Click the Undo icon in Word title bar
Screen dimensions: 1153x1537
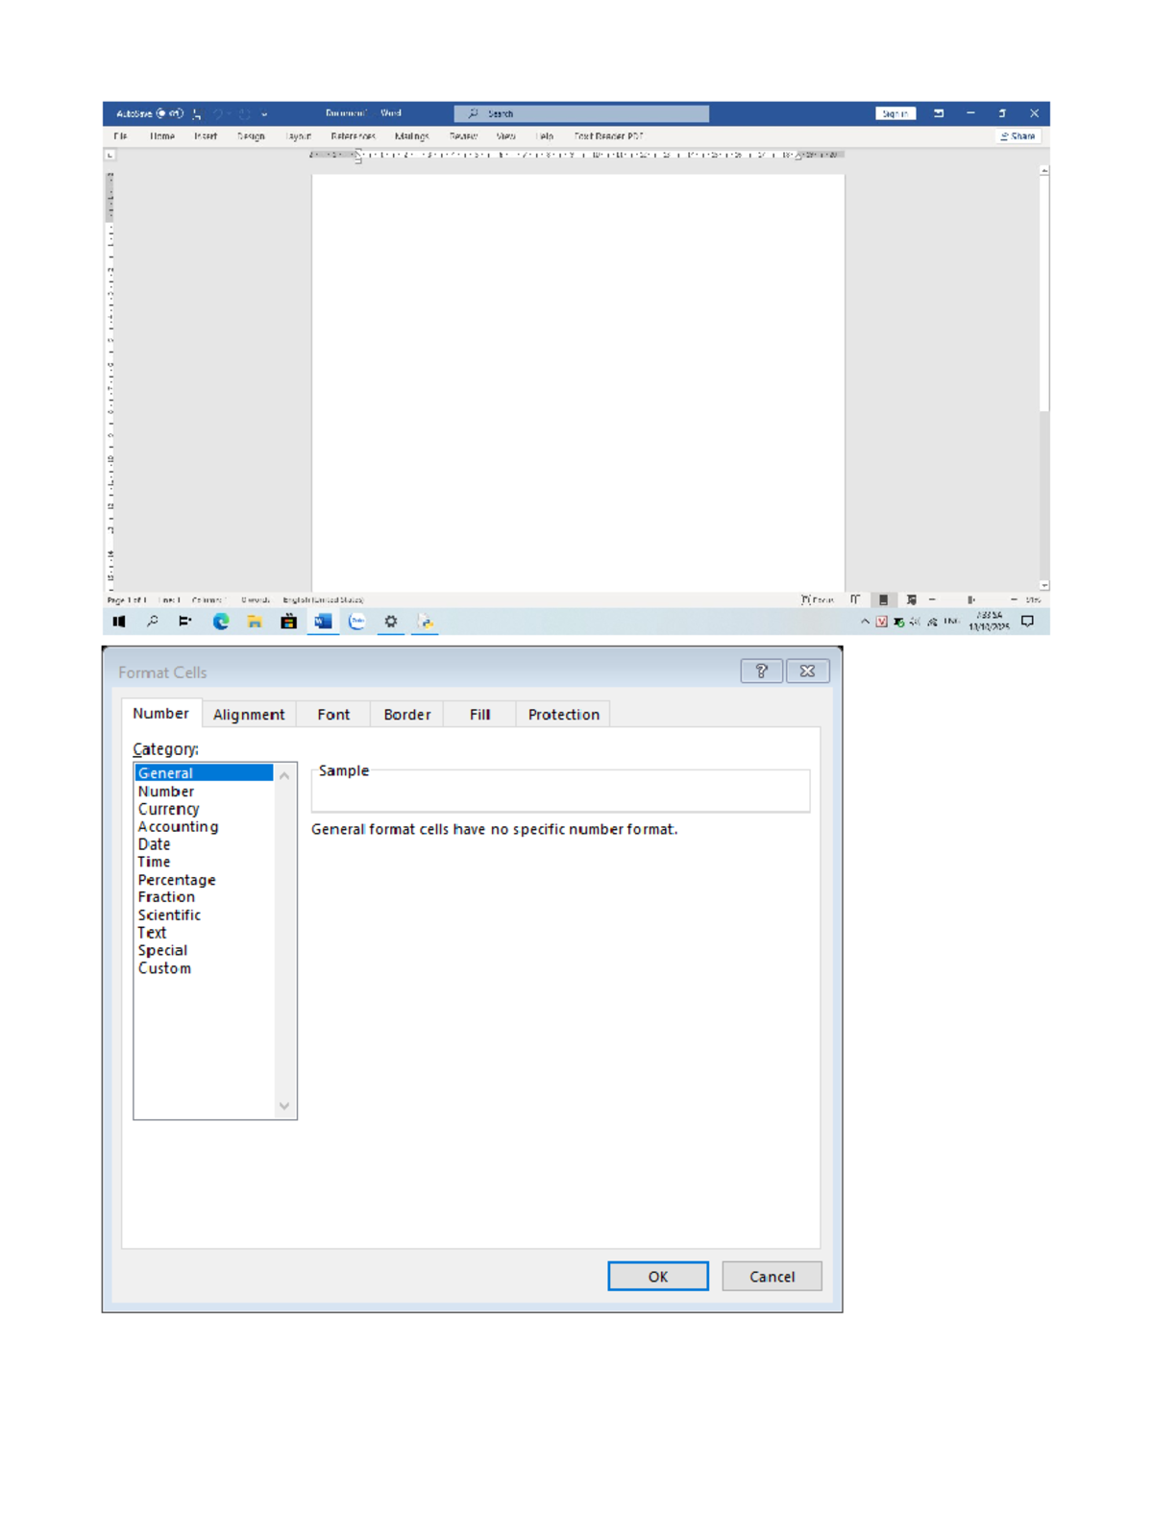(218, 113)
